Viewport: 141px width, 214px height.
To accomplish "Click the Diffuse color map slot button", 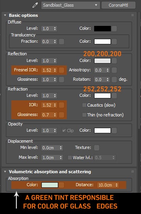I will 114,29.
